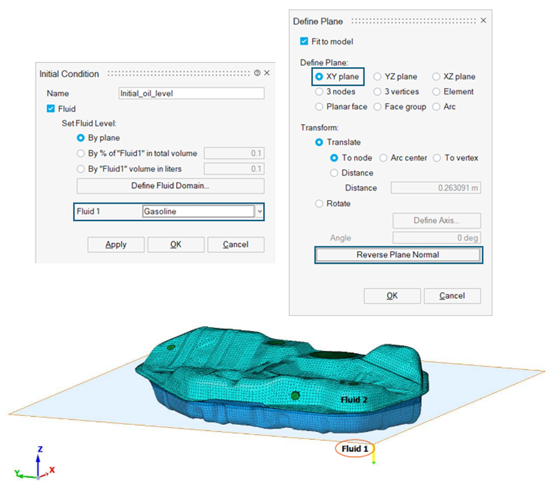
Task: Click the volume in liters value field
Action: coord(234,169)
